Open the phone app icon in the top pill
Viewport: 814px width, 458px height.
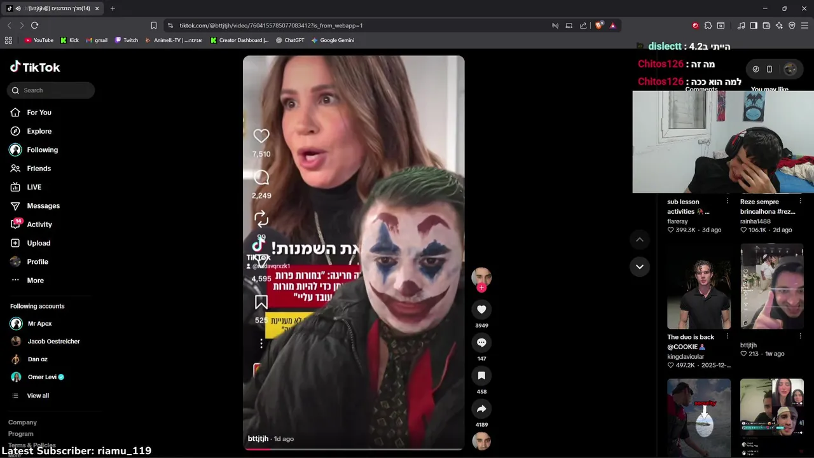769,69
